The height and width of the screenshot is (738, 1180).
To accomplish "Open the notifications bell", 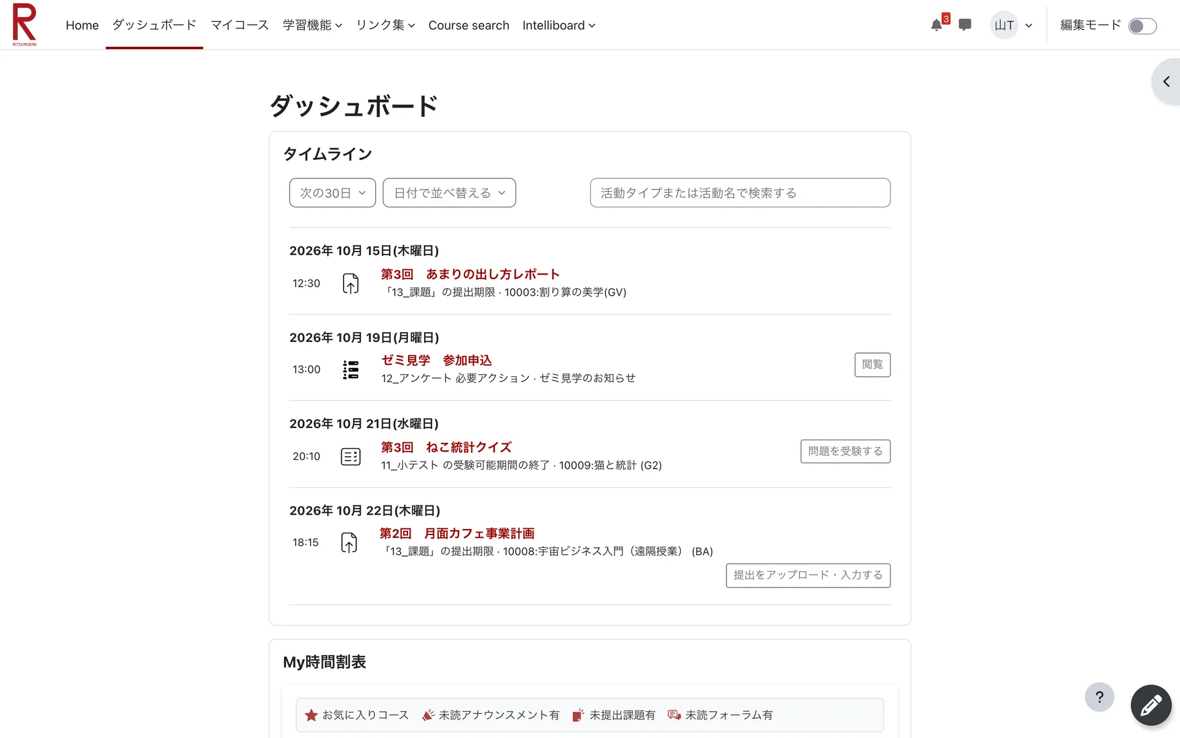I will click(x=937, y=25).
